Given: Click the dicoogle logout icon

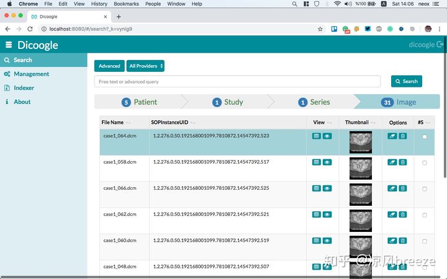Looking at the screenshot, I should (x=440, y=45).
